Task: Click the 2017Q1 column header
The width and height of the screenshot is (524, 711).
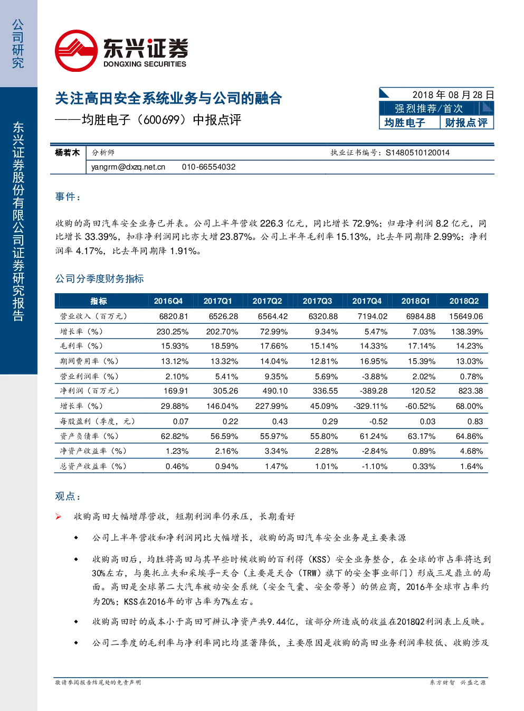Action: click(x=218, y=301)
